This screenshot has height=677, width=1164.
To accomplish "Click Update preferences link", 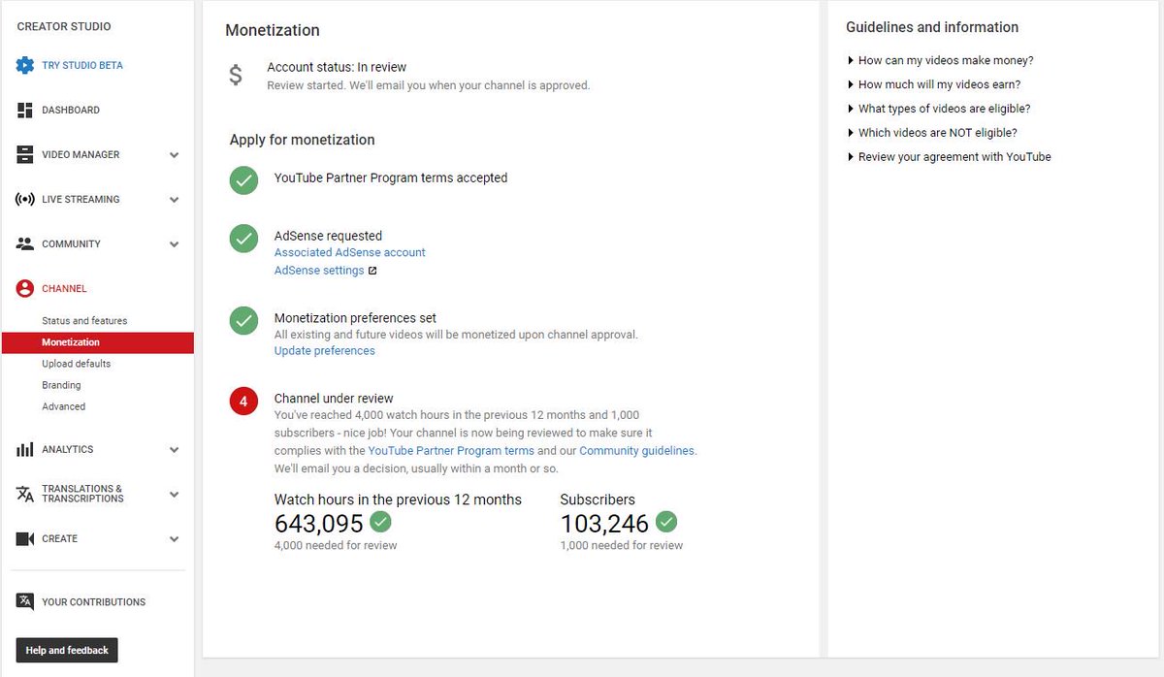I will point(325,351).
